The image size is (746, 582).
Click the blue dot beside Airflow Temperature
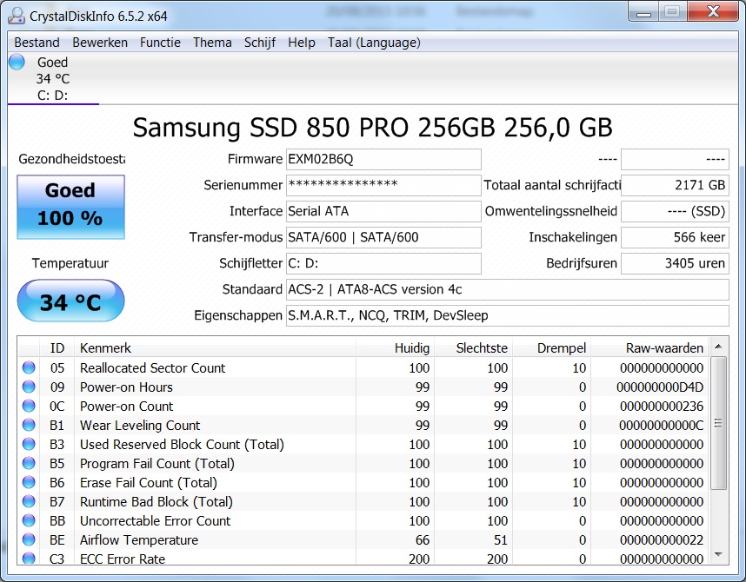tap(27, 539)
